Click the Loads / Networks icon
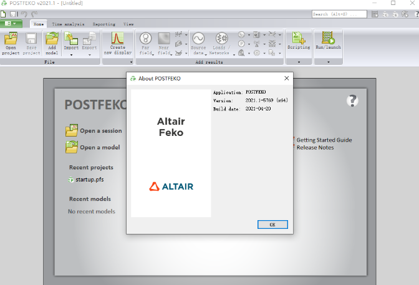The image size is (419, 285). coord(221,39)
